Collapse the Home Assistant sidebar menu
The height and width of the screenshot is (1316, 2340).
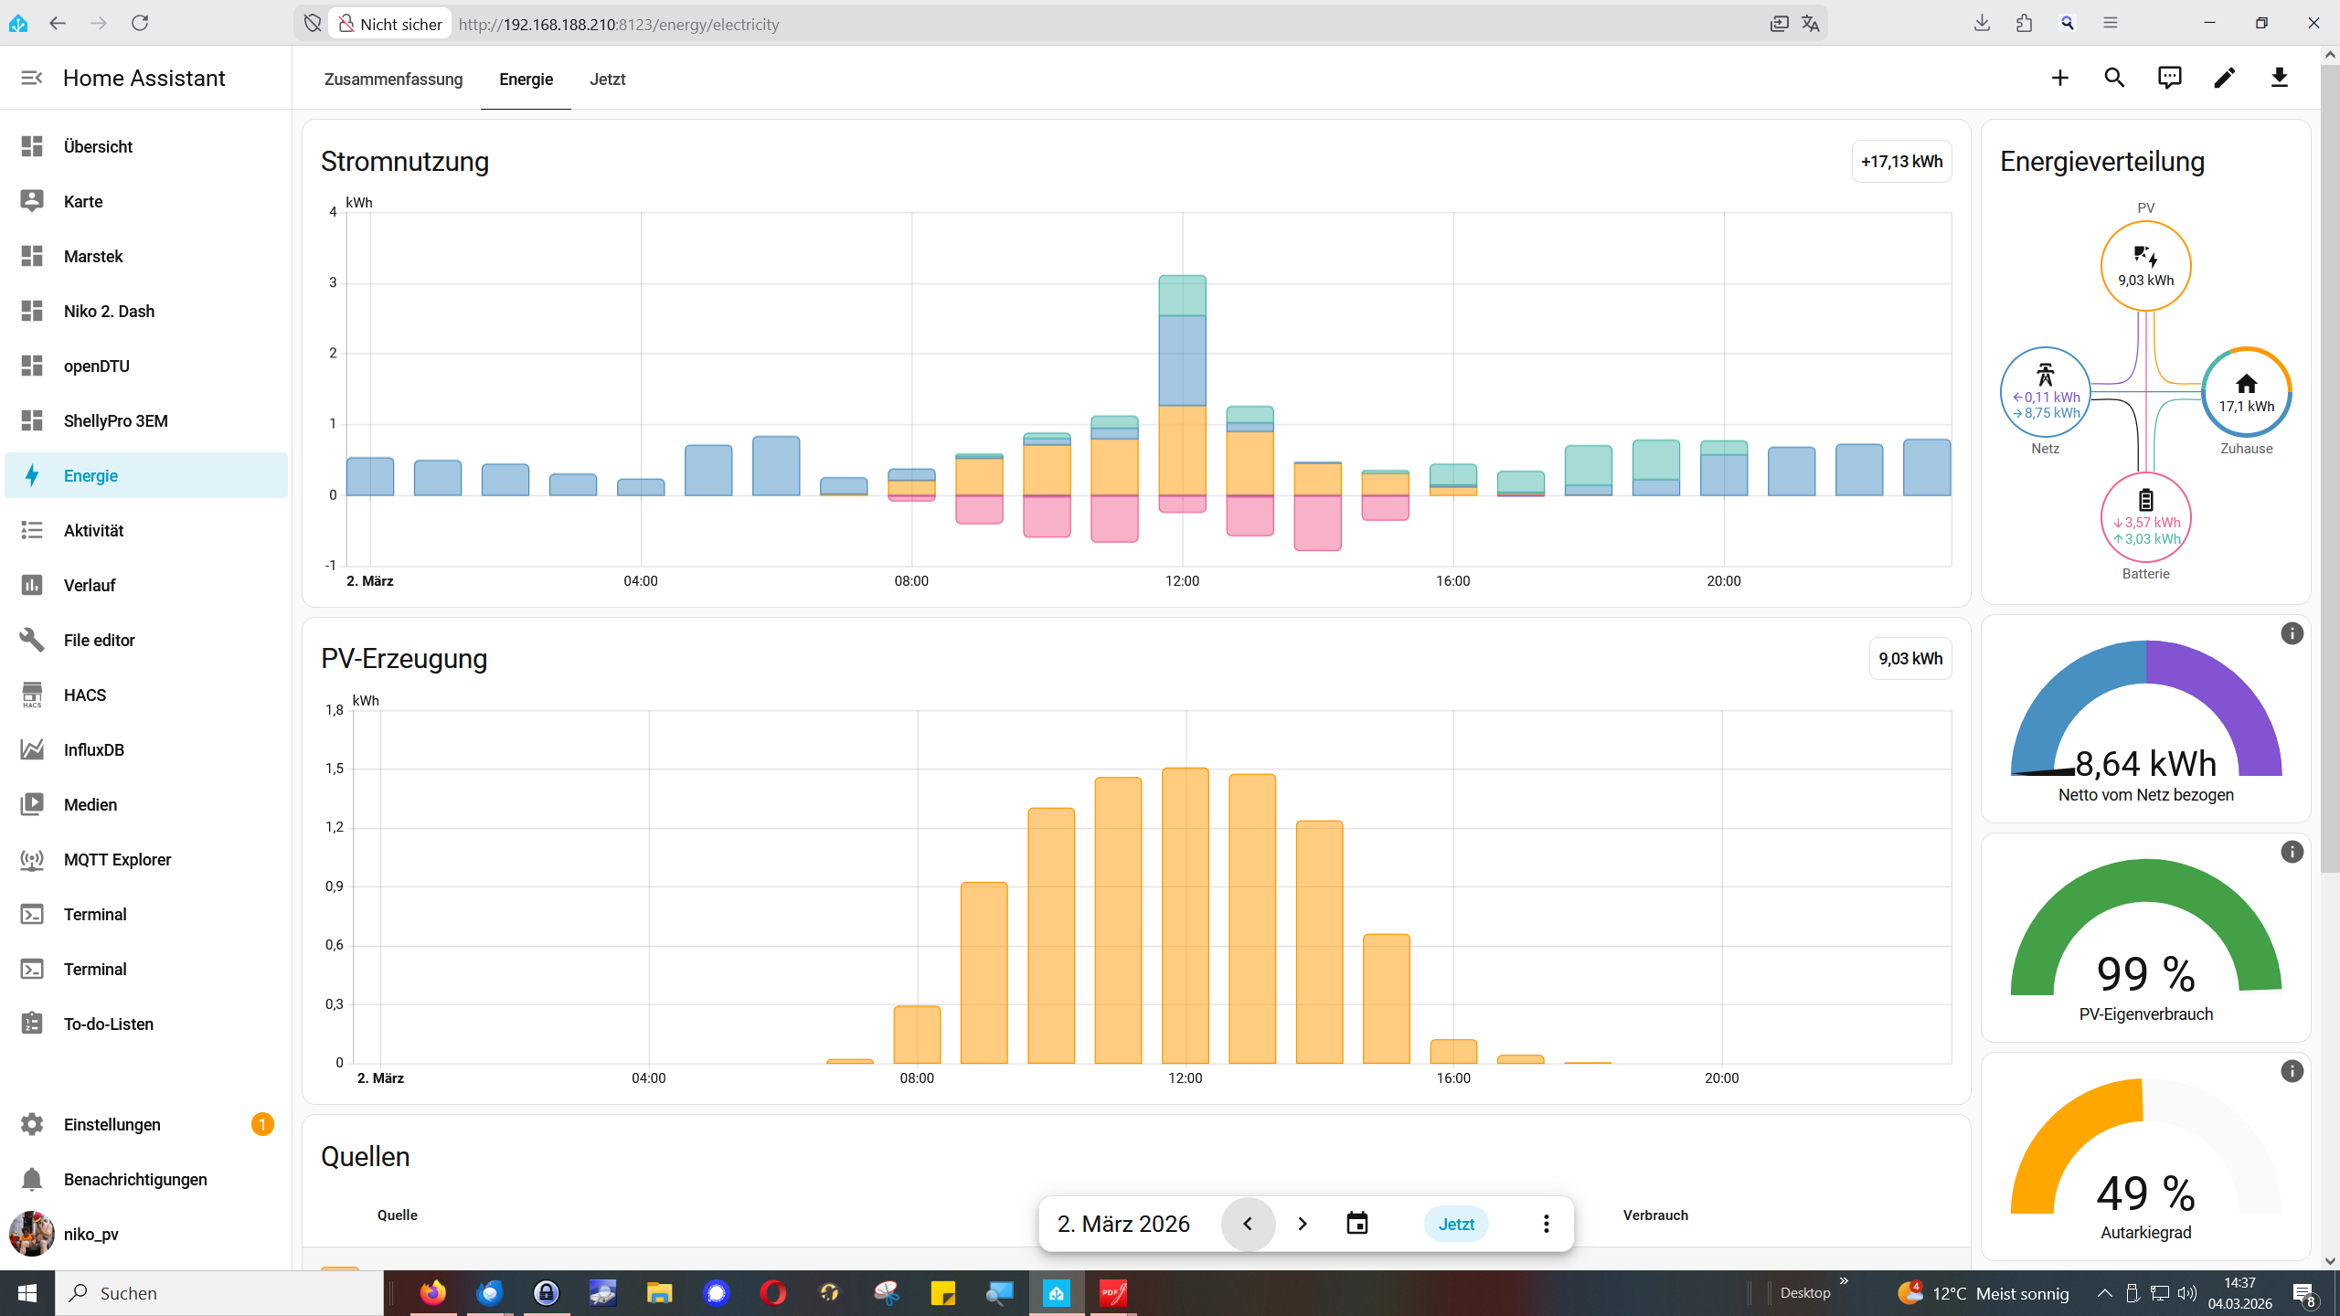(x=32, y=78)
